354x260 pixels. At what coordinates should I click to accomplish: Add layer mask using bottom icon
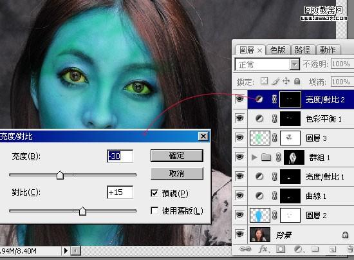(281, 250)
